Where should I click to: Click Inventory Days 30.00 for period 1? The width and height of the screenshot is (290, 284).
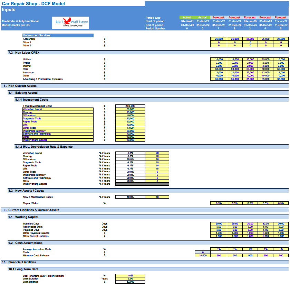tap(219, 223)
